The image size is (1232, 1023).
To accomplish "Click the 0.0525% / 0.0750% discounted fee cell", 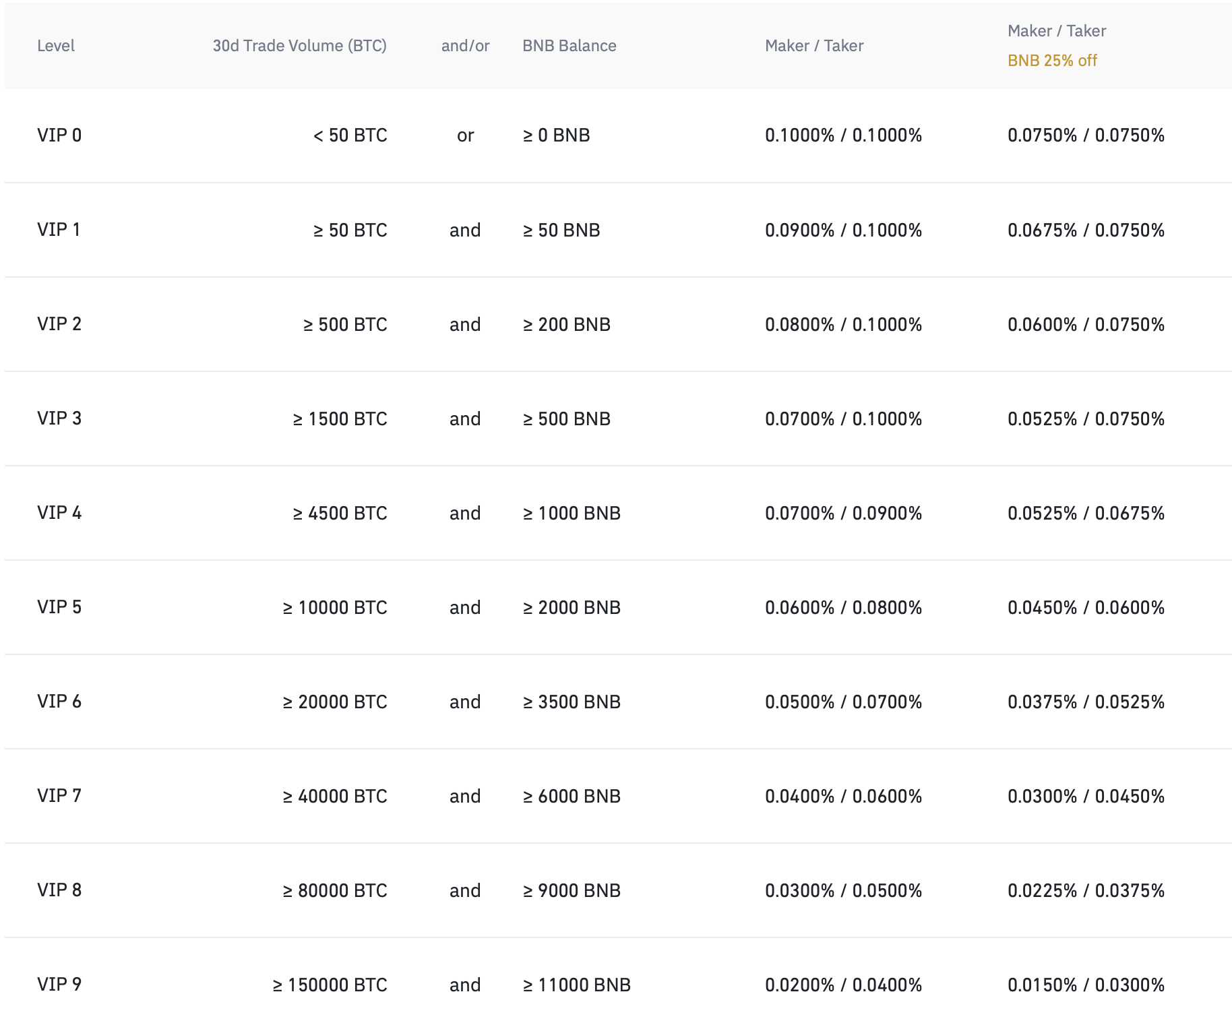I will point(1086,419).
